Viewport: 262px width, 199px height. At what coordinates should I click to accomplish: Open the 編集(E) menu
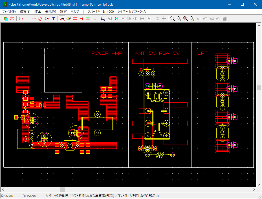pyautogui.click(x=25, y=11)
